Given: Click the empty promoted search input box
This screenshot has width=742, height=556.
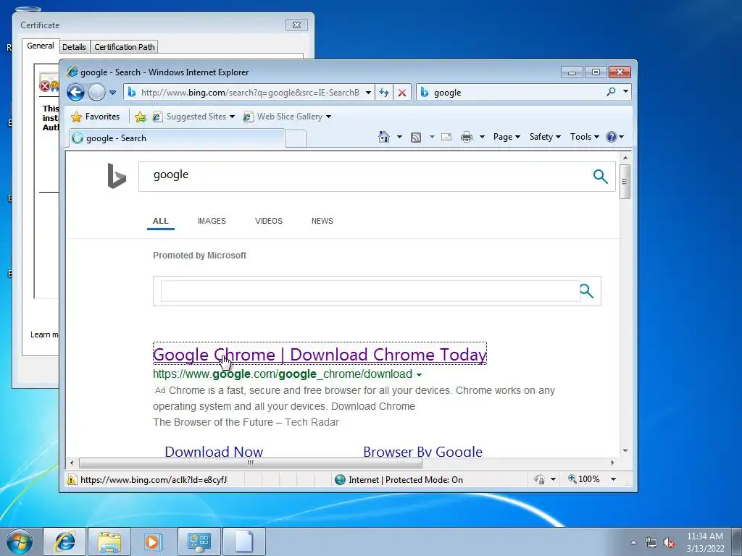Looking at the screenshot, I should coord(370,291).
